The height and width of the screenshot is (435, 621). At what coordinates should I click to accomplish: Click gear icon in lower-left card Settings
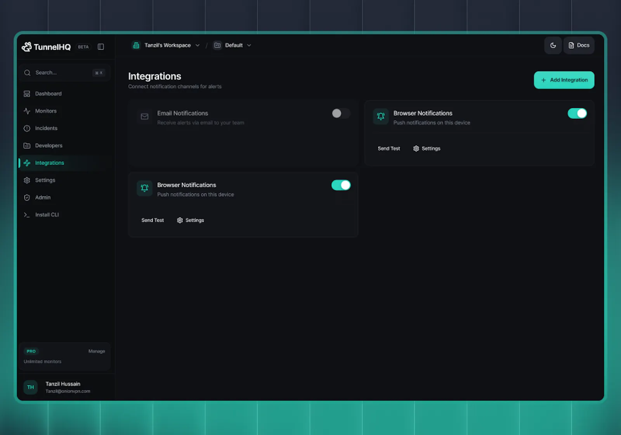coord(180,220)
